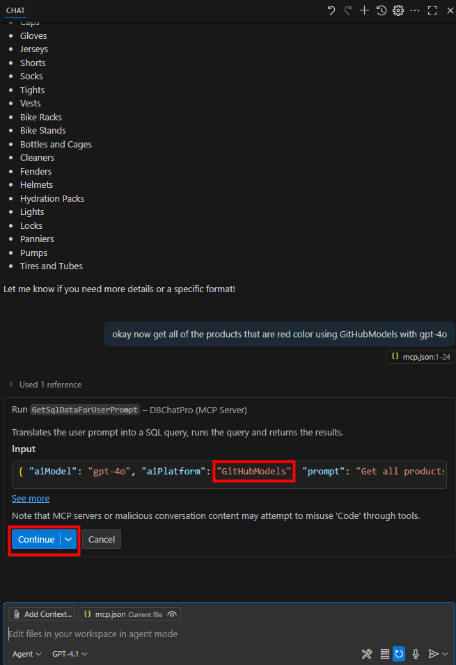456x665 pixels.
Task: Click See more link
Action: [31, 498]
